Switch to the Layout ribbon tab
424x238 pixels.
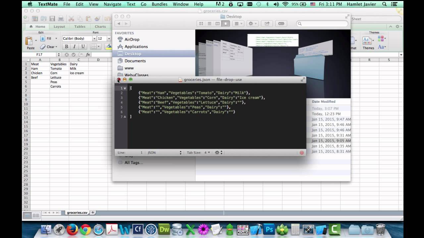(59, 27)
